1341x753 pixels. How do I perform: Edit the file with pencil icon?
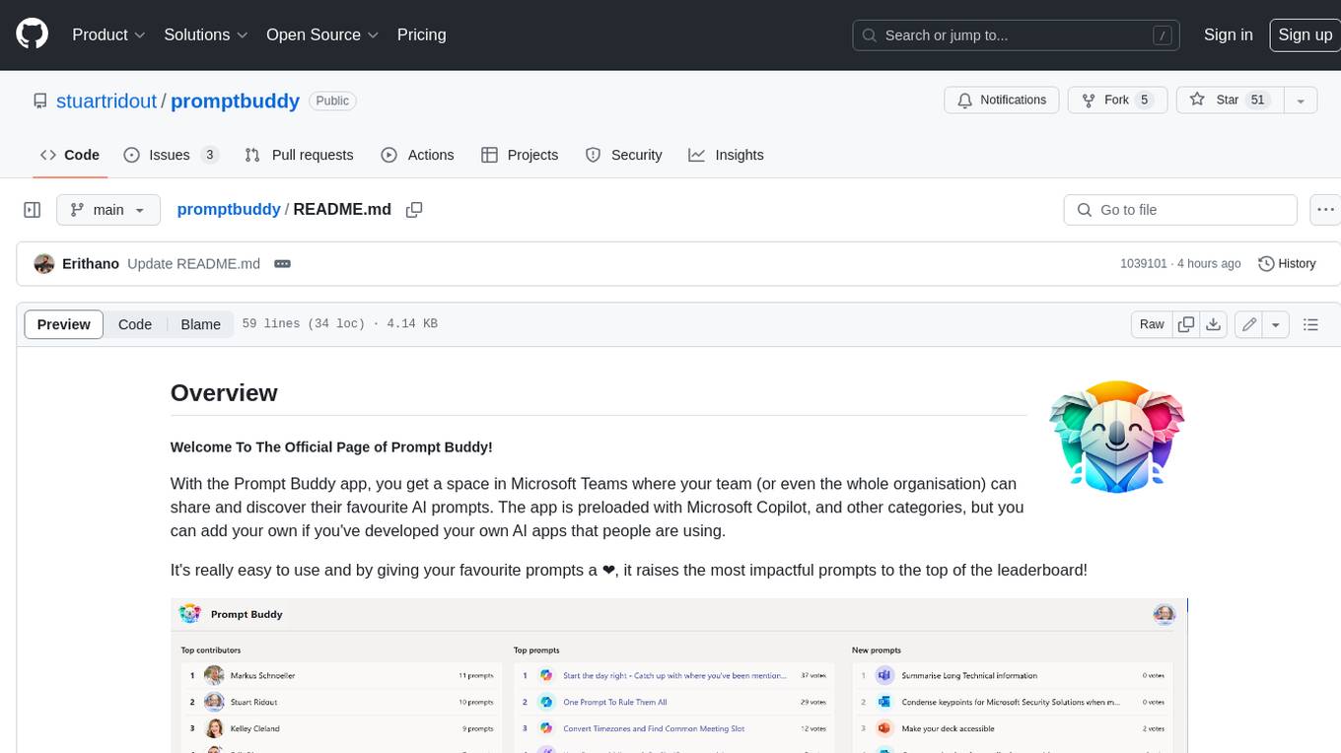coord(1249,324)
